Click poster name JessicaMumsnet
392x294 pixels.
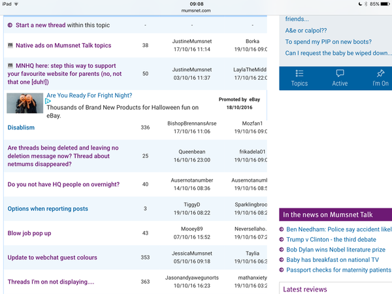coord(191,253)
